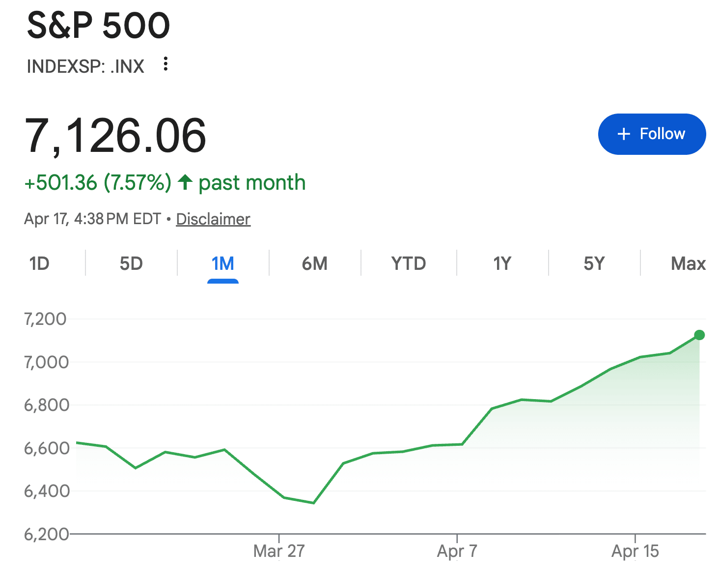Viewport: 719px width, 580px height.
Task: Click the S&P 500 title heading
Action: pos(99,26)
